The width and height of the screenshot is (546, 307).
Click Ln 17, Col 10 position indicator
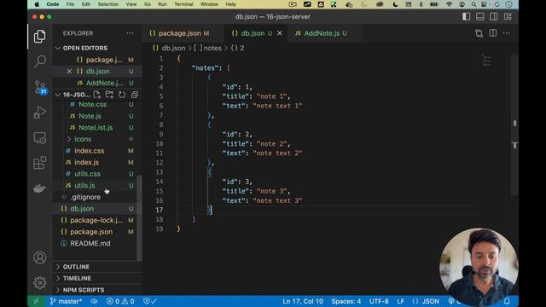click(303, 301)
